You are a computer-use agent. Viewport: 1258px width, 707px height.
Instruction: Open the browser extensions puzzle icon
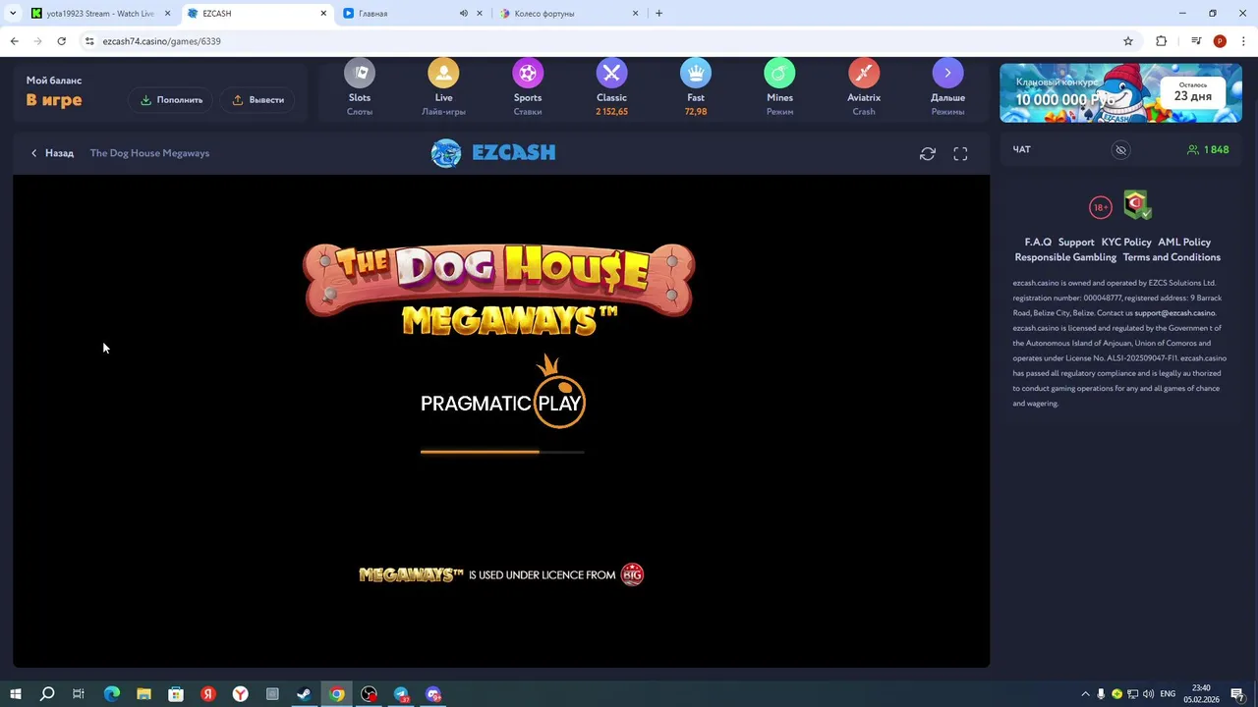coord(1161,41)
